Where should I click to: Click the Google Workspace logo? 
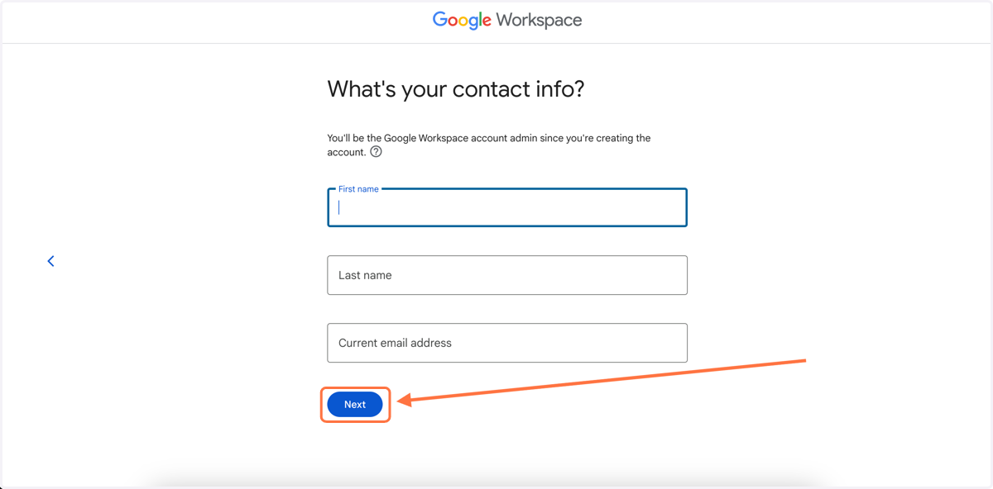pyautogui.click(x=507, y=20)
